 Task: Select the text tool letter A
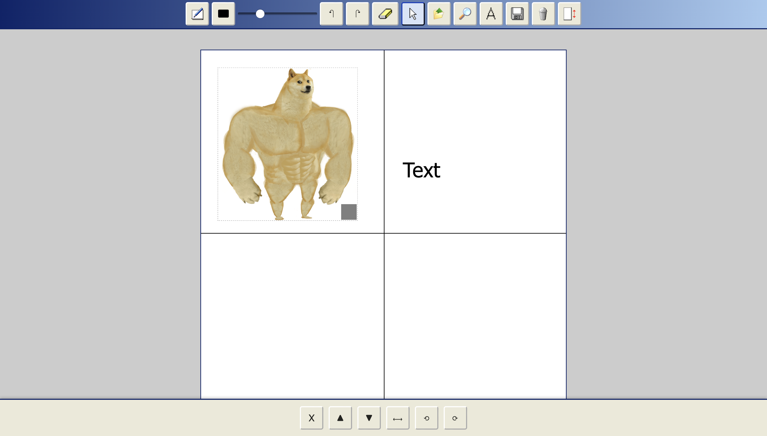pos(491,14)
